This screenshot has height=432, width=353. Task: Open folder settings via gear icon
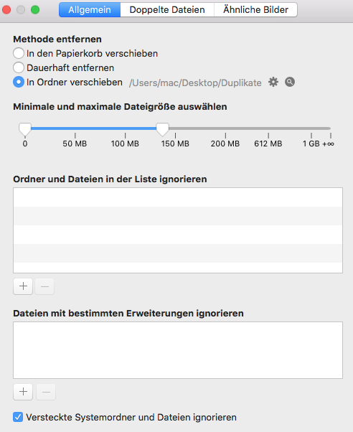[x=273, y=82]
